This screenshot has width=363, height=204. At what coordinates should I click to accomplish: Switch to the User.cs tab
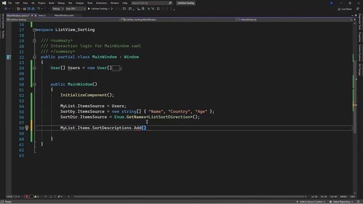click(x=42, y=15)
